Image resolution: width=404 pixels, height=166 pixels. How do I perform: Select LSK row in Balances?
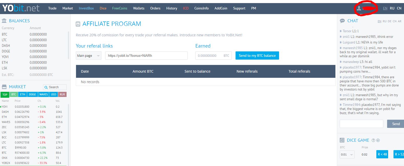coord(34,68)
